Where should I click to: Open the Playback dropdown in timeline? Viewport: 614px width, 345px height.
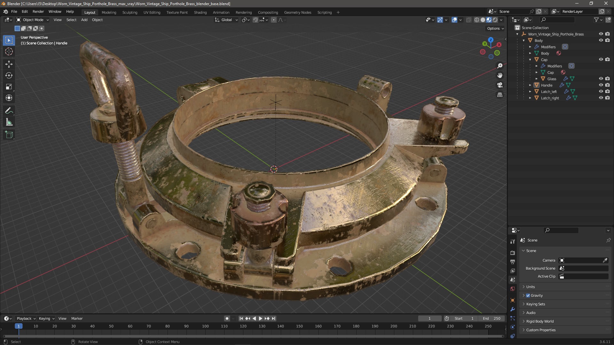coord(26,318)
